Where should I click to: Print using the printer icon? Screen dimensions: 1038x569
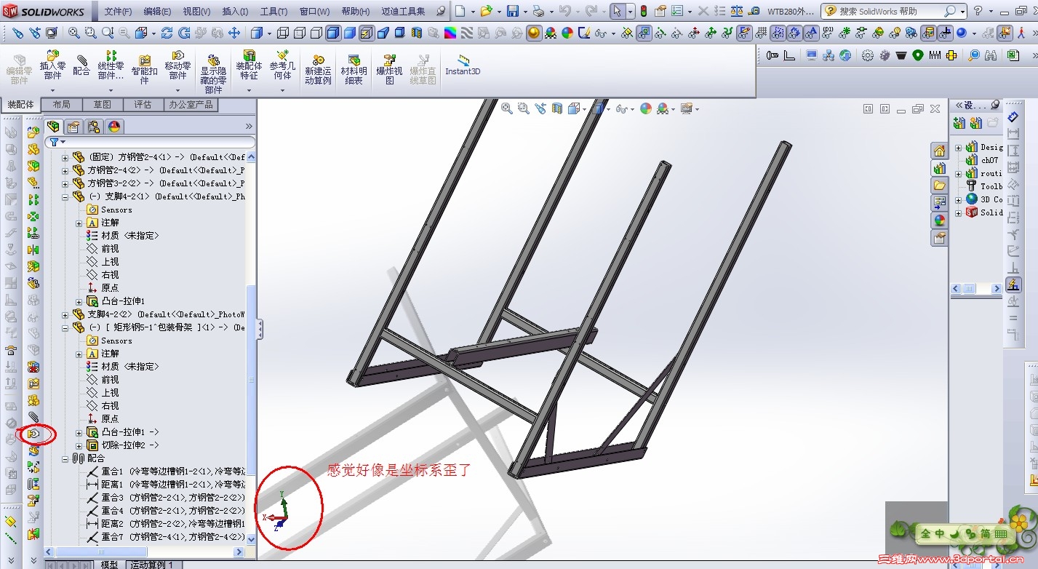[538, 11]
